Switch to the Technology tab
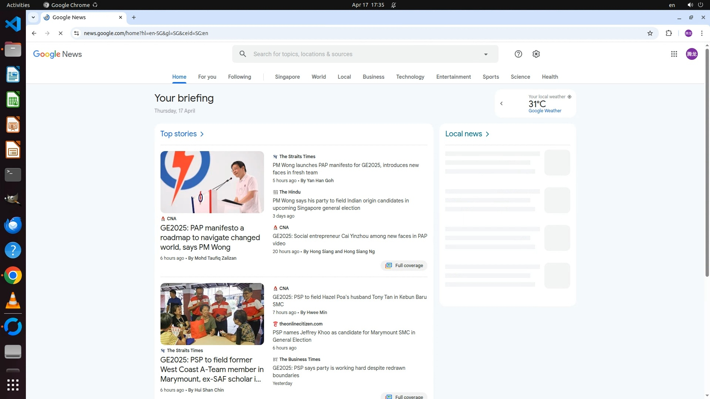 pyautogui.click(x=410, y=77)
